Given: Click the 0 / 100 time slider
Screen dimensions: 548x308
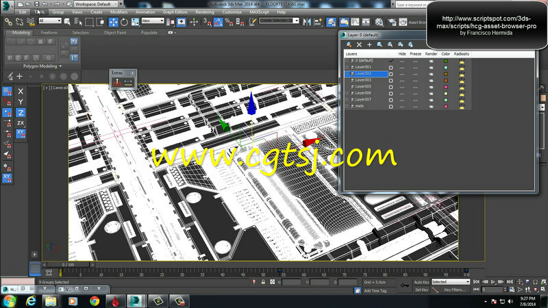Looking at the screenshot, I should tap(68, 265).
